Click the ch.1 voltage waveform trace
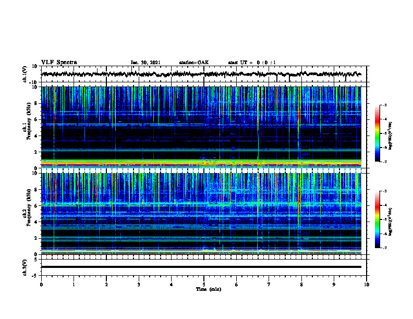413x319 pixels. click(201, 74)
